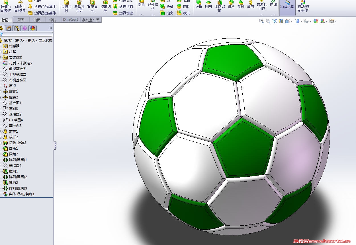Choose the 边界切除 boundary cut tool

123,13
